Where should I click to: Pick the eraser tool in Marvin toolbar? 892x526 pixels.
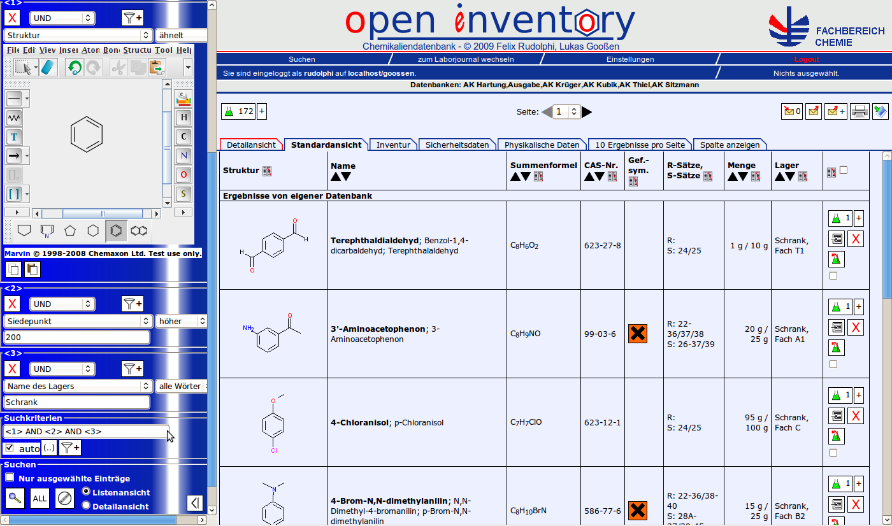pyautogui.click(x=49, y=67)
